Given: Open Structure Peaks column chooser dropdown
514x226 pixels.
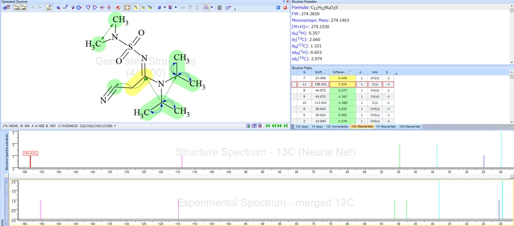Looking at the screenshot, I should (396, 73).
